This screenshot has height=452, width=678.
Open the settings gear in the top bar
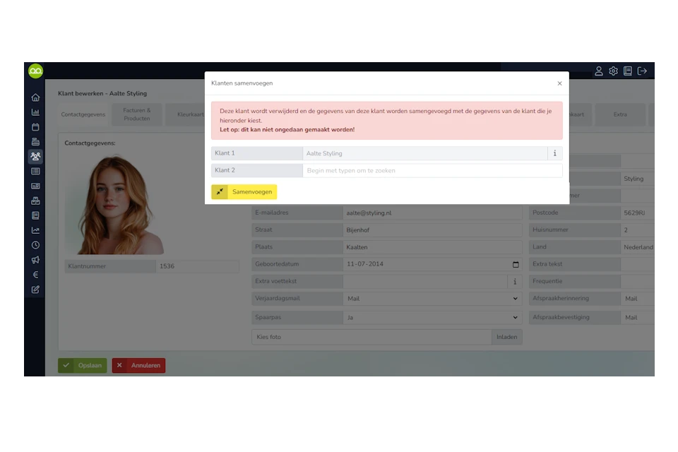click(613, 71)
